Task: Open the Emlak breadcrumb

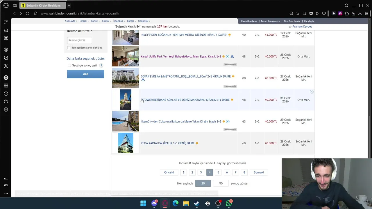Action: pos(83,21)
